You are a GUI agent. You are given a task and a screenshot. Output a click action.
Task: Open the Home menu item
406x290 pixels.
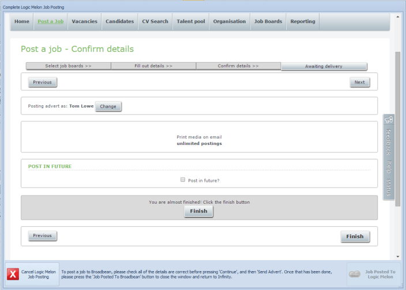tap(22, 21)
